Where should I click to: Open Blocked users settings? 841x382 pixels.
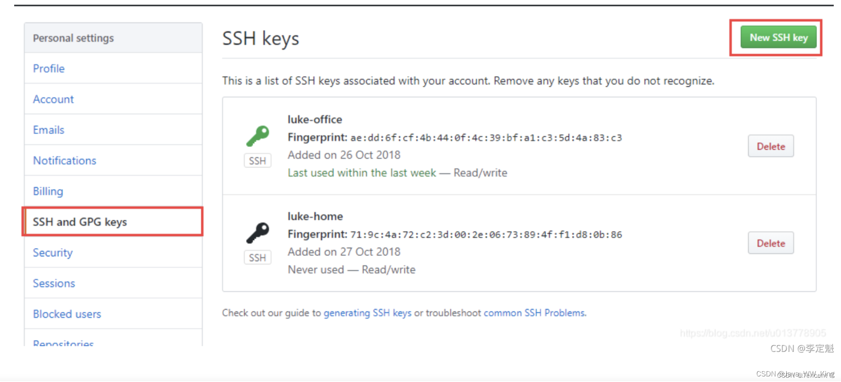coord(67,314)
